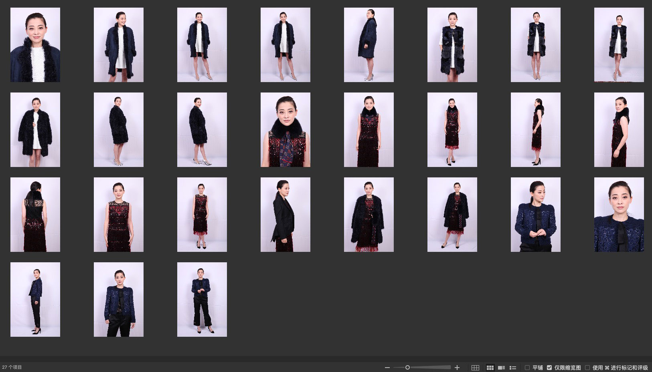Click the thumbnail size slider handle
Screen dimensions: 652x372
coord(407,368)
